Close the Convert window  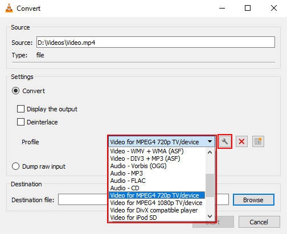pos(274,8)
